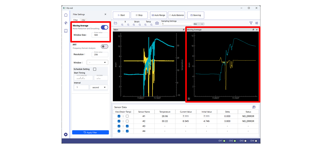Select the Filter tab
The image size is (322, 149).
[x=75, y=20]
